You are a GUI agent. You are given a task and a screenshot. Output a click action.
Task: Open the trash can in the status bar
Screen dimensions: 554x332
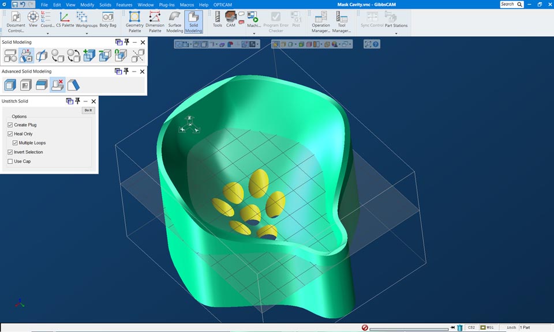459,327
